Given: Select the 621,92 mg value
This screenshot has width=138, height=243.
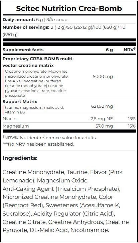Looking at the screenshot, I should pos(102,106).
